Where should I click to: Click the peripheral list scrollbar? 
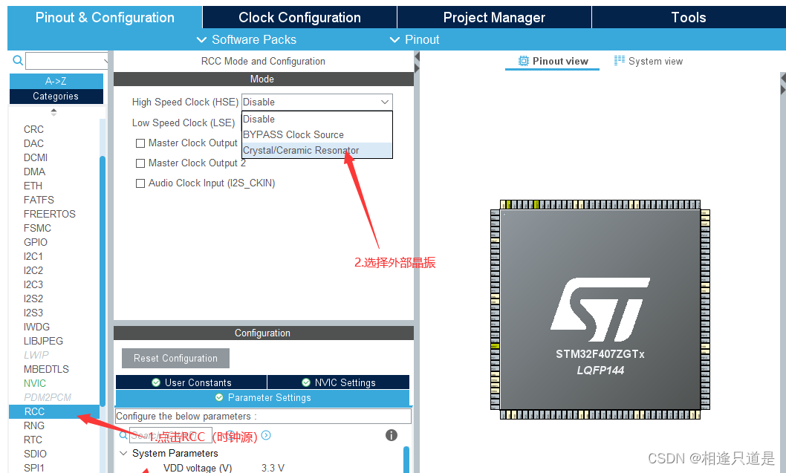click(103, 281)
